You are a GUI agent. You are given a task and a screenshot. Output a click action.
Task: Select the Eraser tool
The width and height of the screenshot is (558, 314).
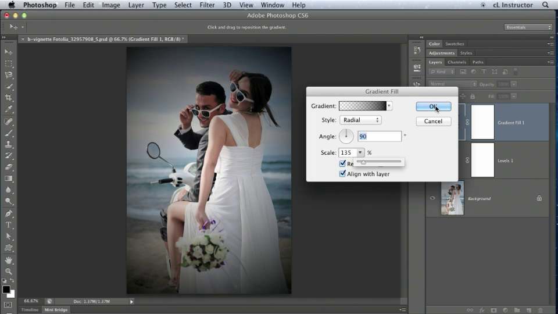[x=9, y=167]
